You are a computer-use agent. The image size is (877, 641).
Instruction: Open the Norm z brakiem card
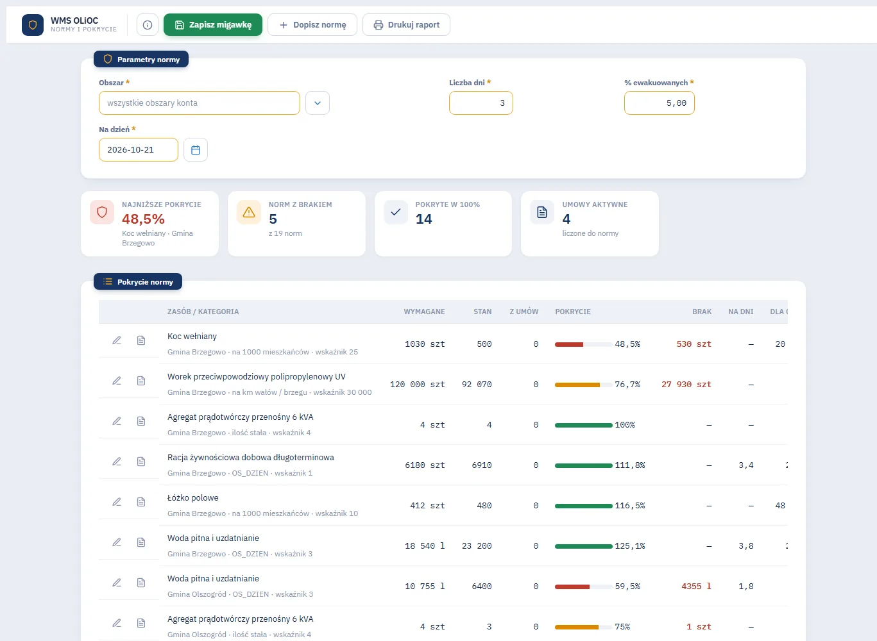[x=296, y=224]
